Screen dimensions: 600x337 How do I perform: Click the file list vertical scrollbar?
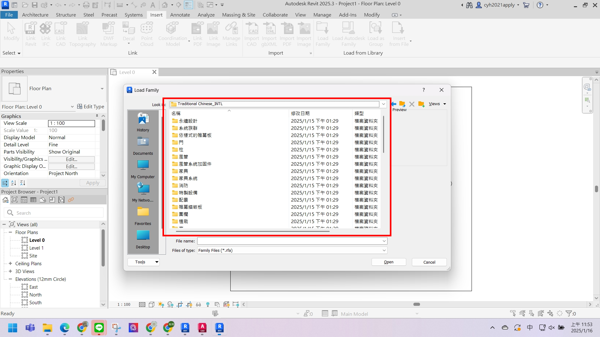[x=383, y=134]
